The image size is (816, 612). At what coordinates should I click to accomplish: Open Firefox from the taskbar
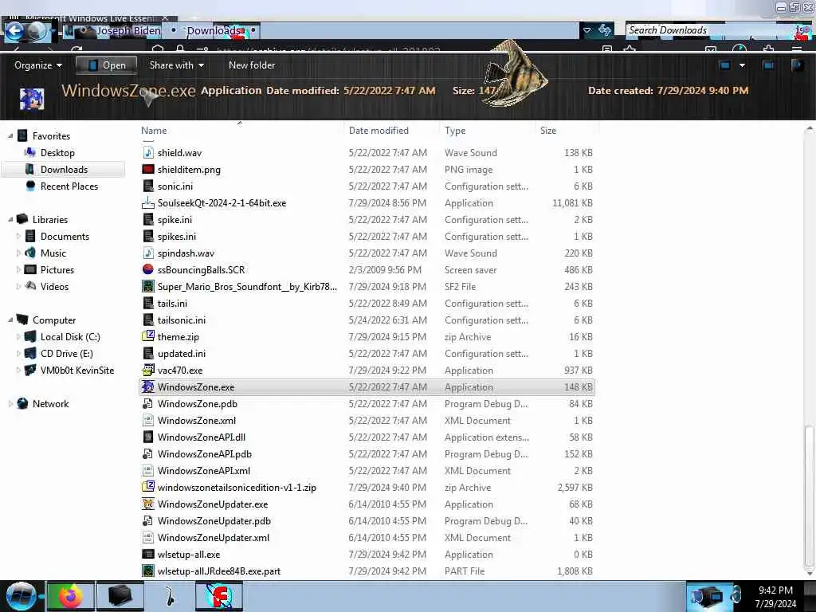(x=71, y=596)
